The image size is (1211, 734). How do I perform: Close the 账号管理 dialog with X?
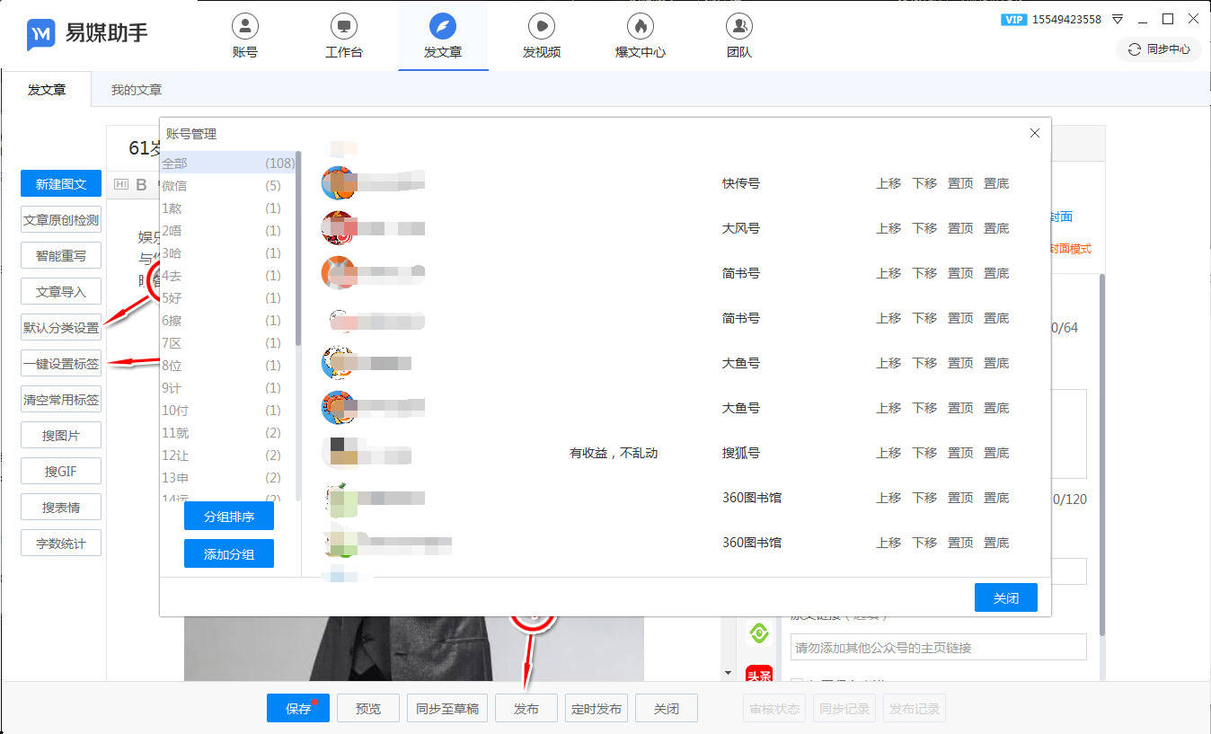point(1034,133)
